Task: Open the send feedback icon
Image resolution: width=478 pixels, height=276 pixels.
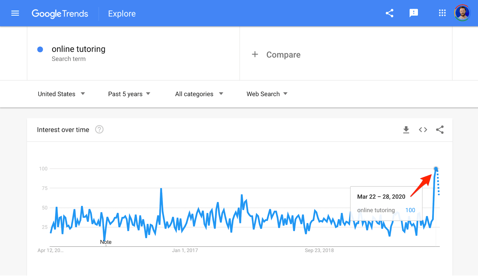Action: coord(414,13)
